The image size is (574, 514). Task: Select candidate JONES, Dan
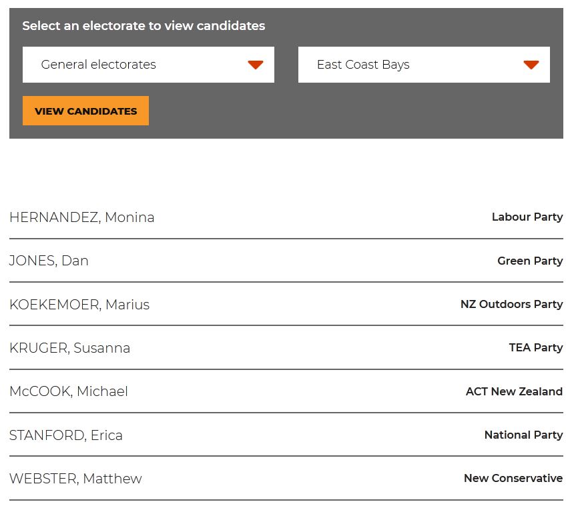coord(49,261)
